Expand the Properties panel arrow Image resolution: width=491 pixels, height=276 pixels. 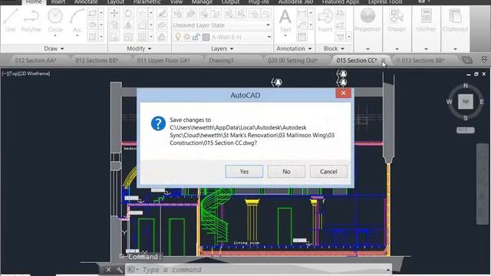[x=367, y=49]
